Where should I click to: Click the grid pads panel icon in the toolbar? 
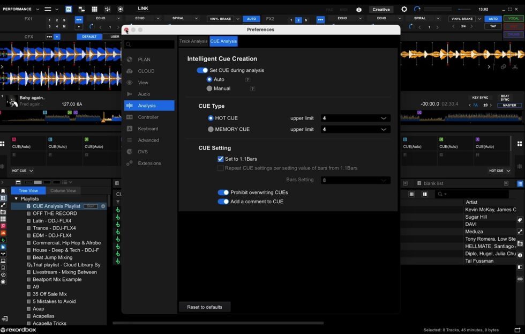[x=94, y=9]
